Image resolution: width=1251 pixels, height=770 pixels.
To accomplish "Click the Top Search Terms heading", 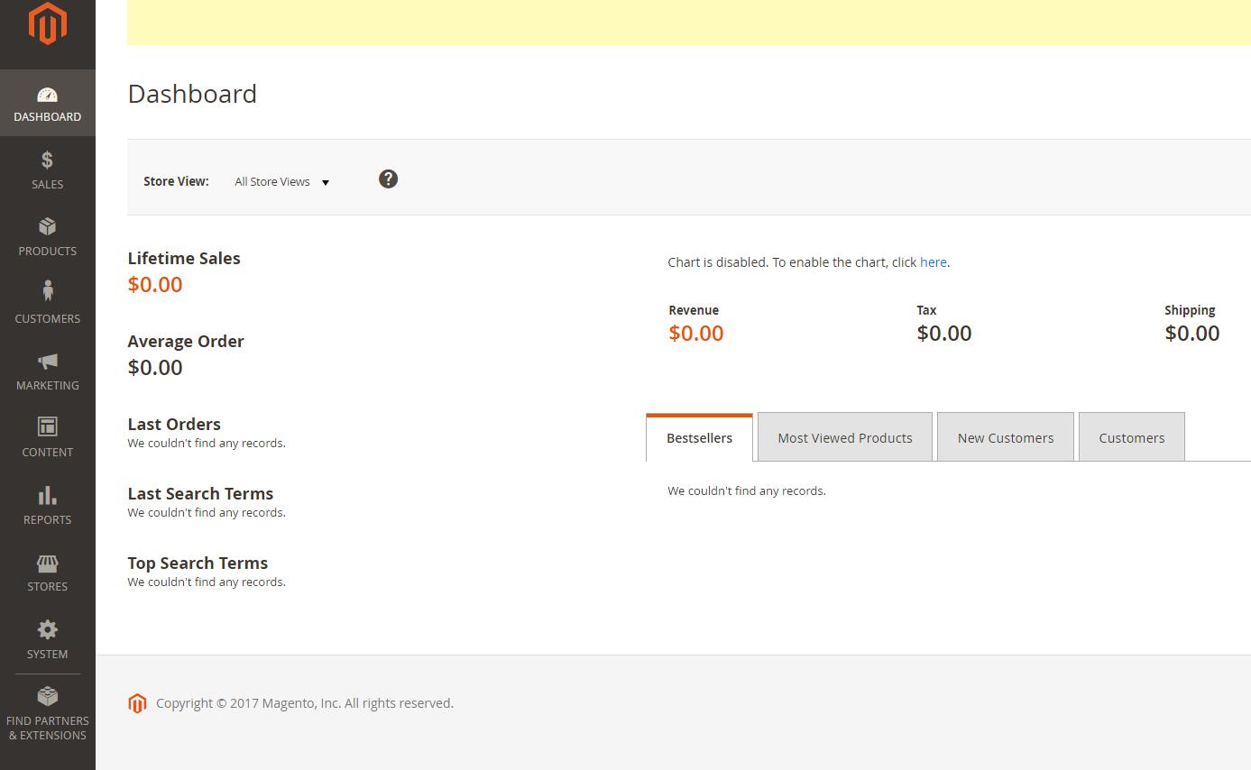I will (198, 563).
